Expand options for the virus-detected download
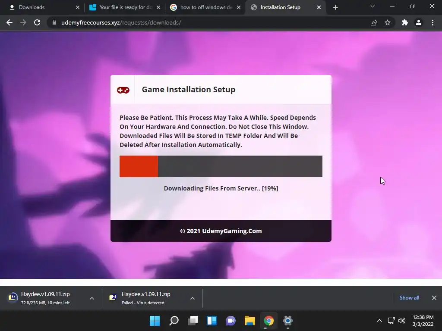The width and height of the screenshot is (442, 331). [x=193, y=298]
